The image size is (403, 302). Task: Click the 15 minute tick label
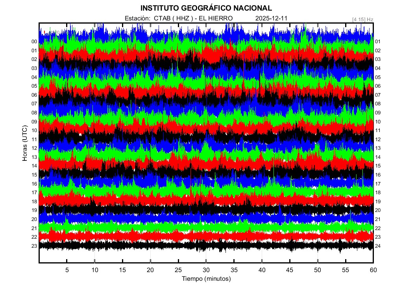[x=122, y=270]
